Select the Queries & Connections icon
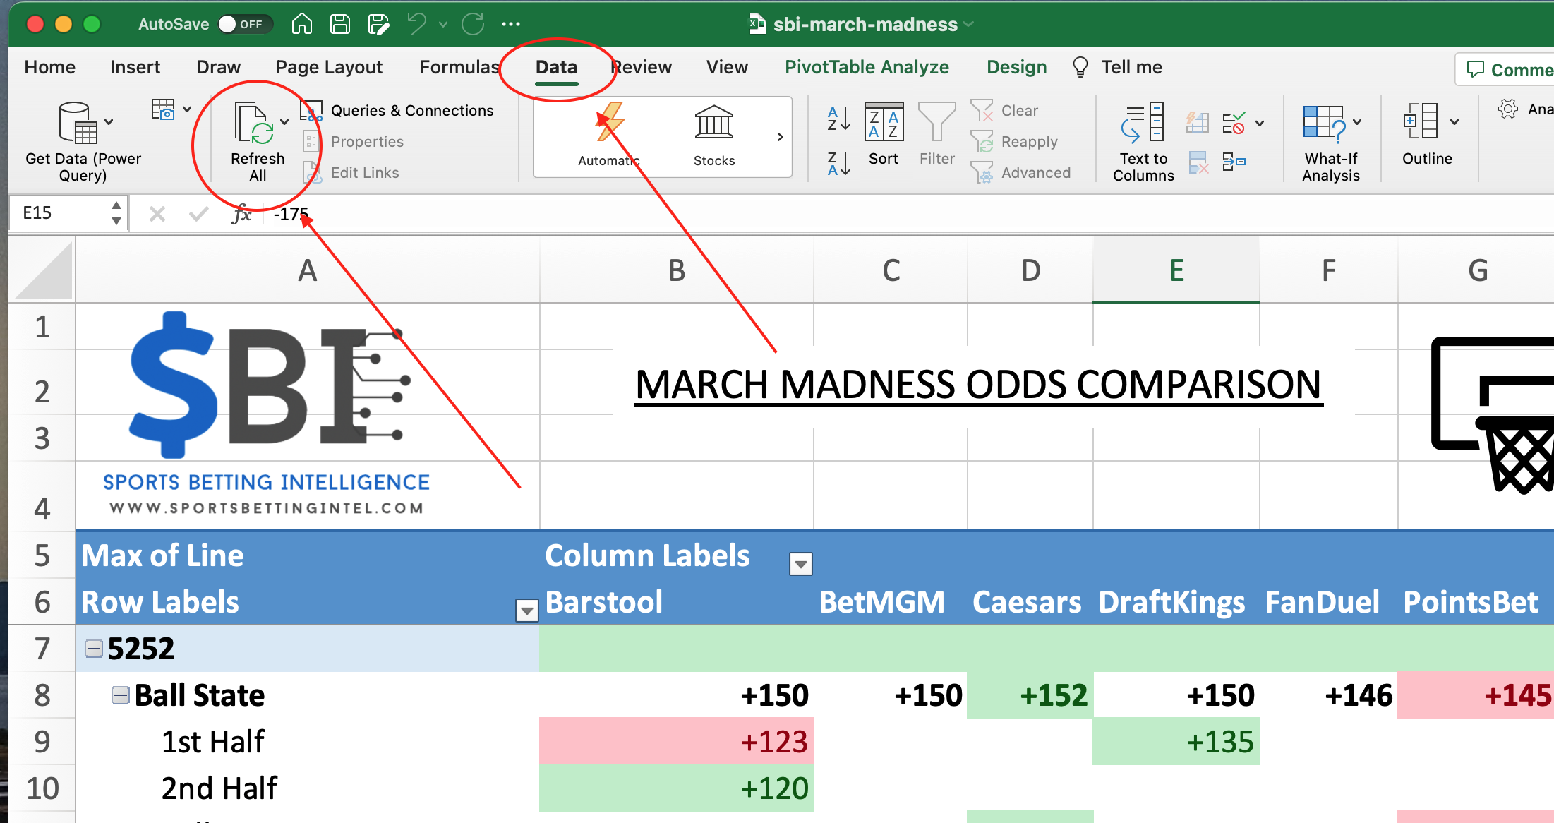The width and height of the screenshot is (1554, 823). [x=311, y=110]
